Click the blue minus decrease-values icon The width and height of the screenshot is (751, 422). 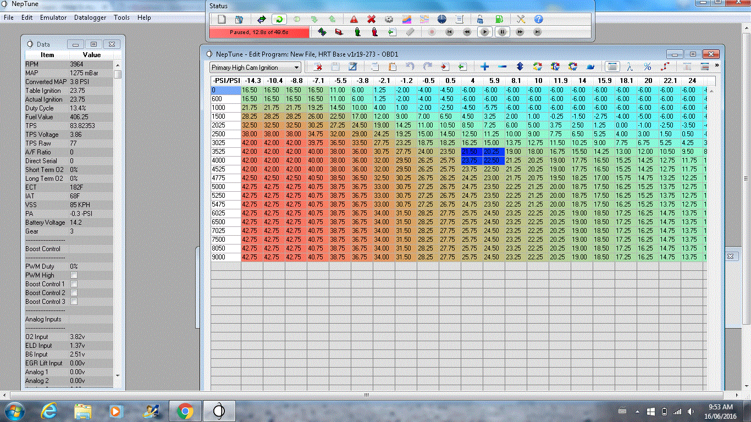coord(502,67)
